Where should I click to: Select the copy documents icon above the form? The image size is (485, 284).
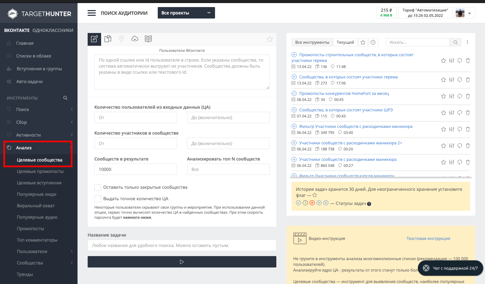(108, 39)
